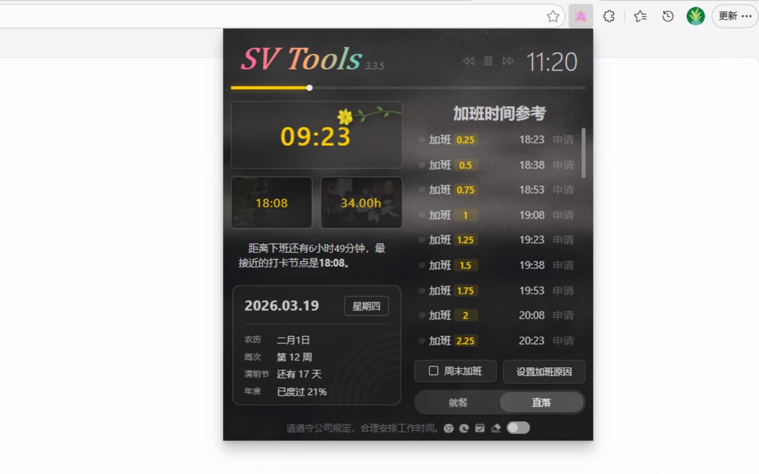Select the 0.25 overtime badge

click(x=466, y=140)
